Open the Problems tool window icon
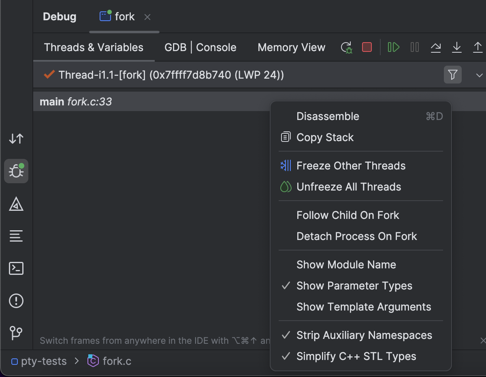Image resolution: width=486 pixels, height=377 pixels. pos(16,301)
